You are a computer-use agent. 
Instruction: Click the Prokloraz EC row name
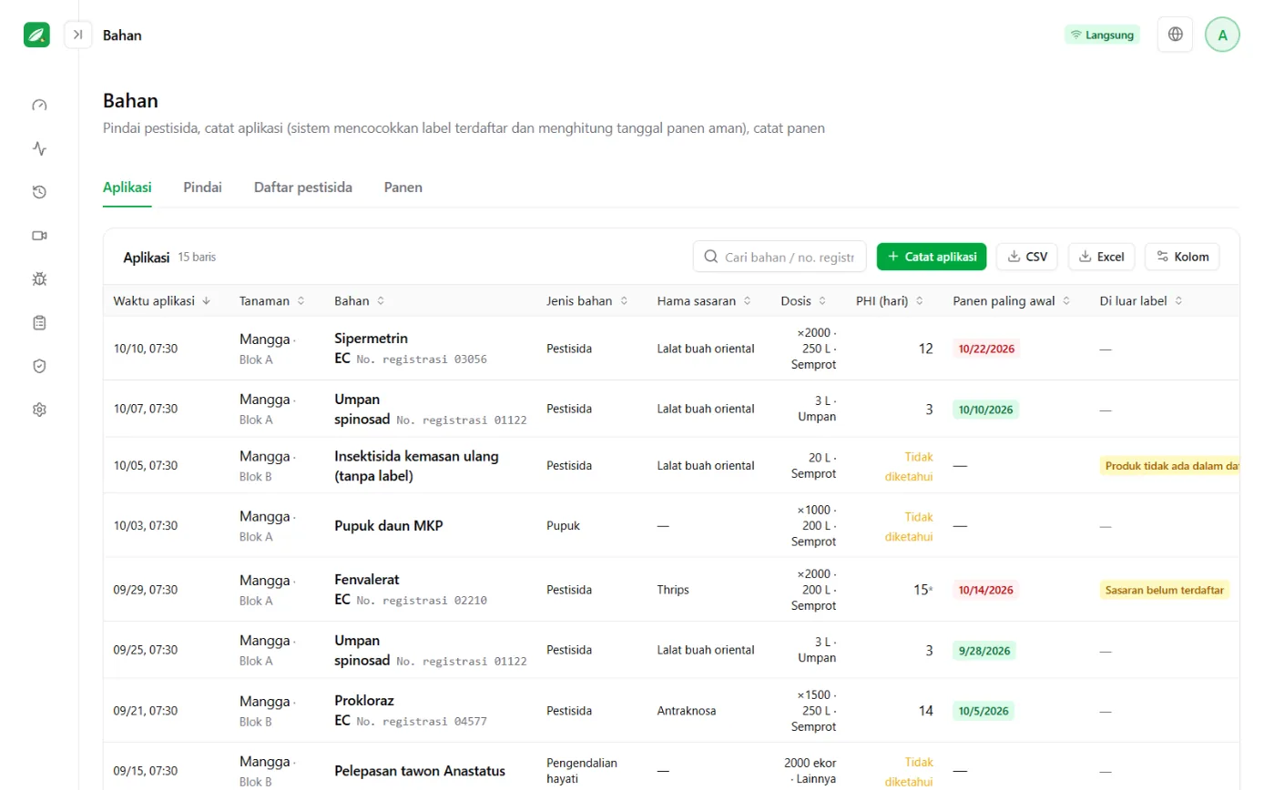364,711
